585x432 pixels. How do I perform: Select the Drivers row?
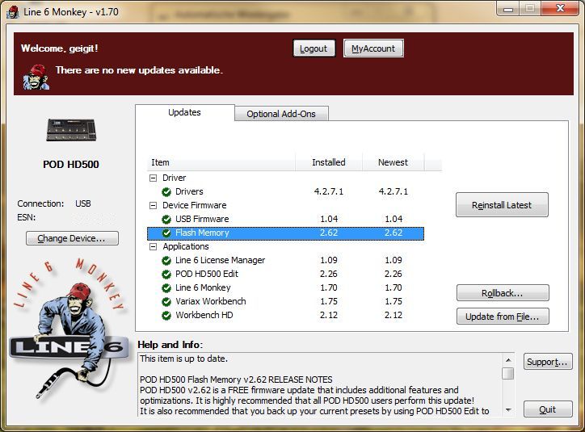[x=285, y=191]
